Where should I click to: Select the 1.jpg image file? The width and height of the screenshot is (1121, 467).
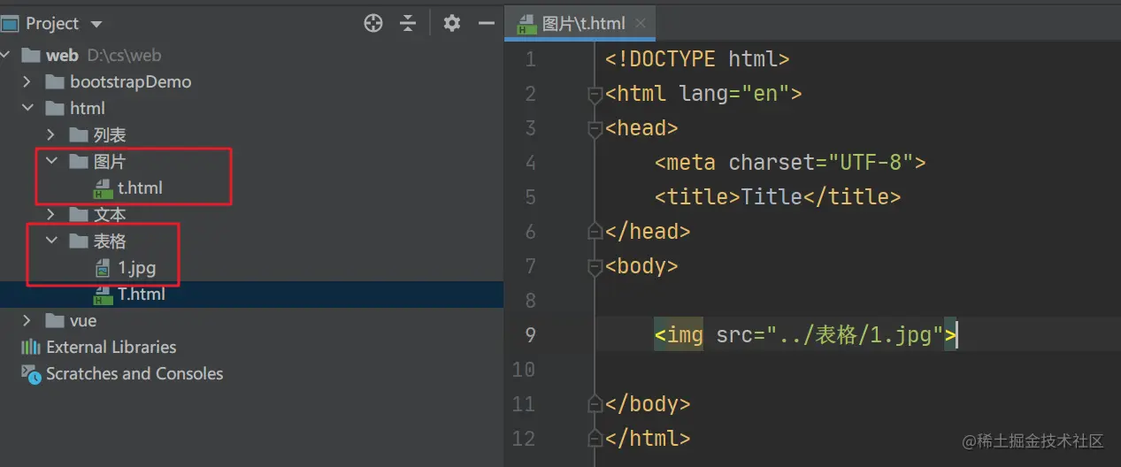[x=136, y=267]
